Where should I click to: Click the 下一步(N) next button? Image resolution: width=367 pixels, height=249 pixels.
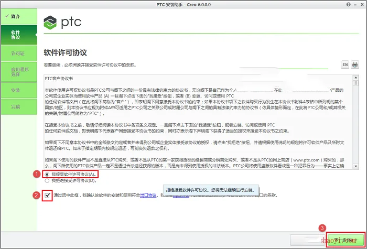click(x=346, y=240)
